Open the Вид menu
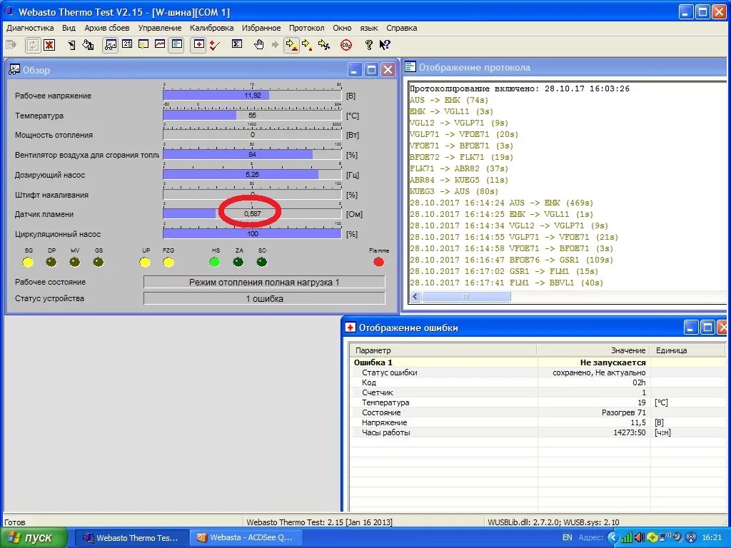Viewport: 731px width, 548px height. [x=69, y=28]
